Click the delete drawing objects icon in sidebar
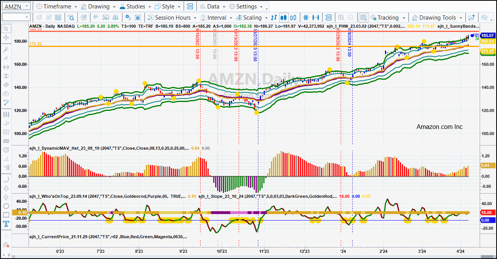Screen dimensions: 497x259 (x=6, y=244)
